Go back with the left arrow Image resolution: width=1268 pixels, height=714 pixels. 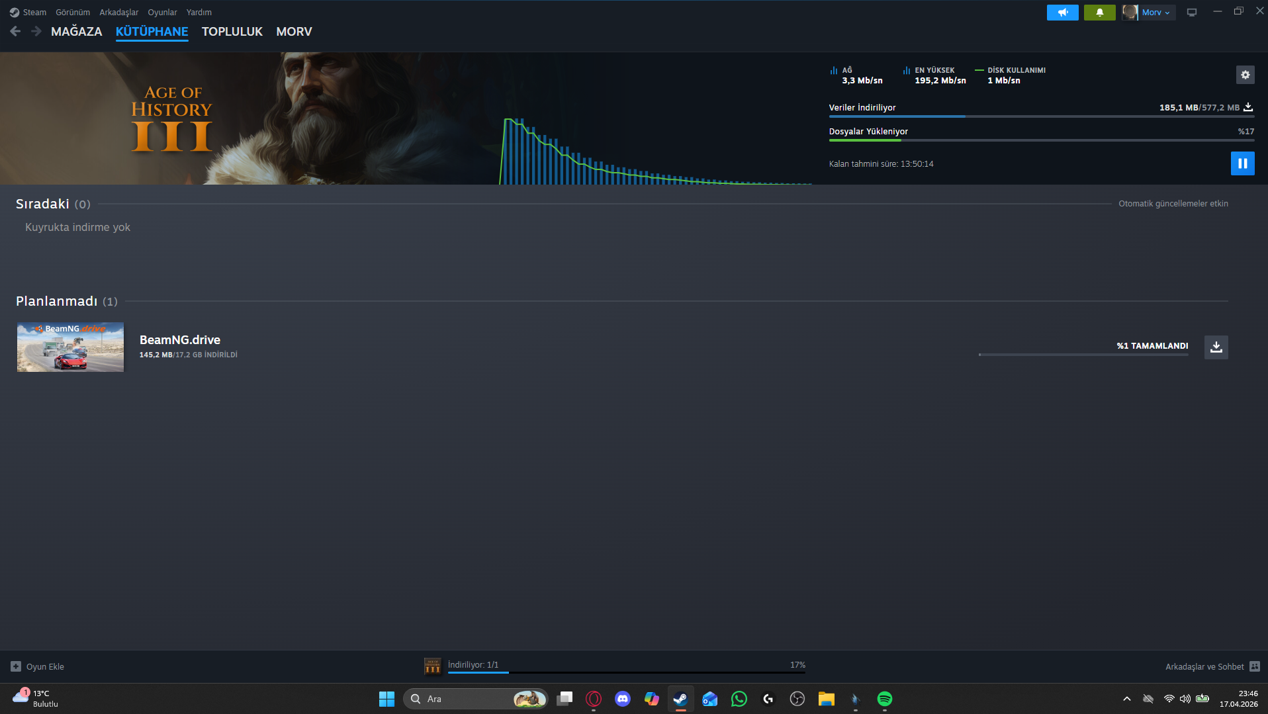[15, 31]
